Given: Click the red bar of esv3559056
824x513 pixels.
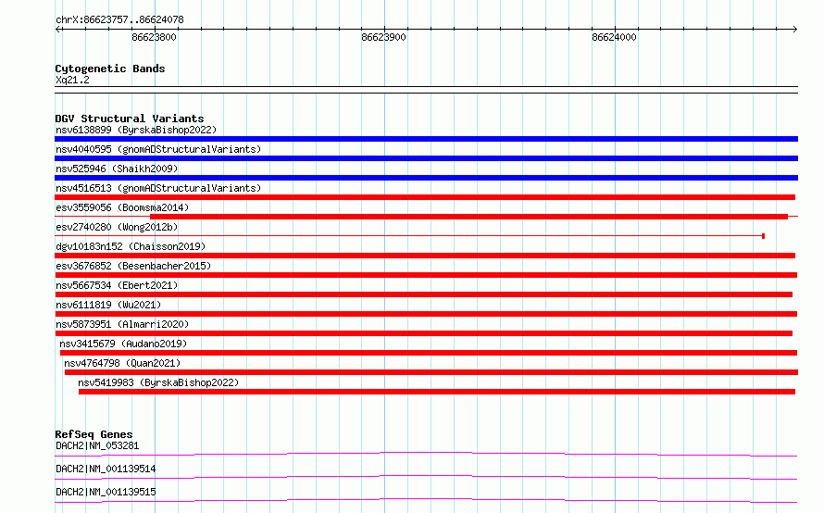Looking at the screenshot, I should point(468,217).
